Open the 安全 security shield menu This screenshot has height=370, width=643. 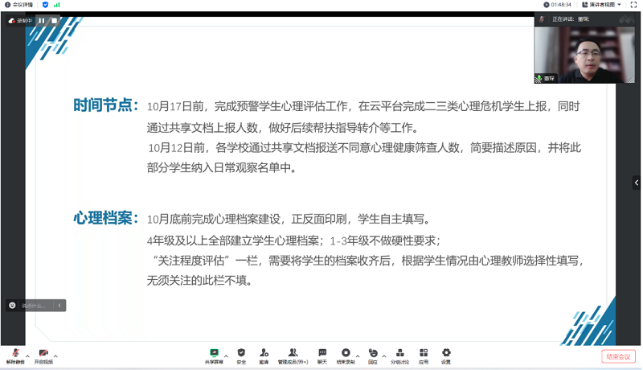[x=241, y=356]
